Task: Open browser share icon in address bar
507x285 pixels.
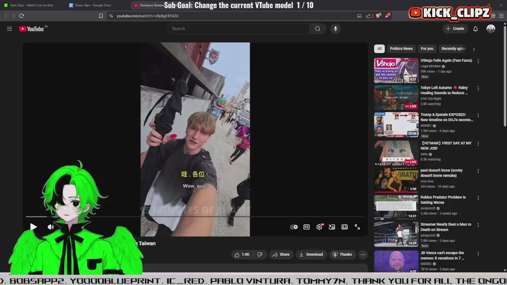Action: [368, 16]
